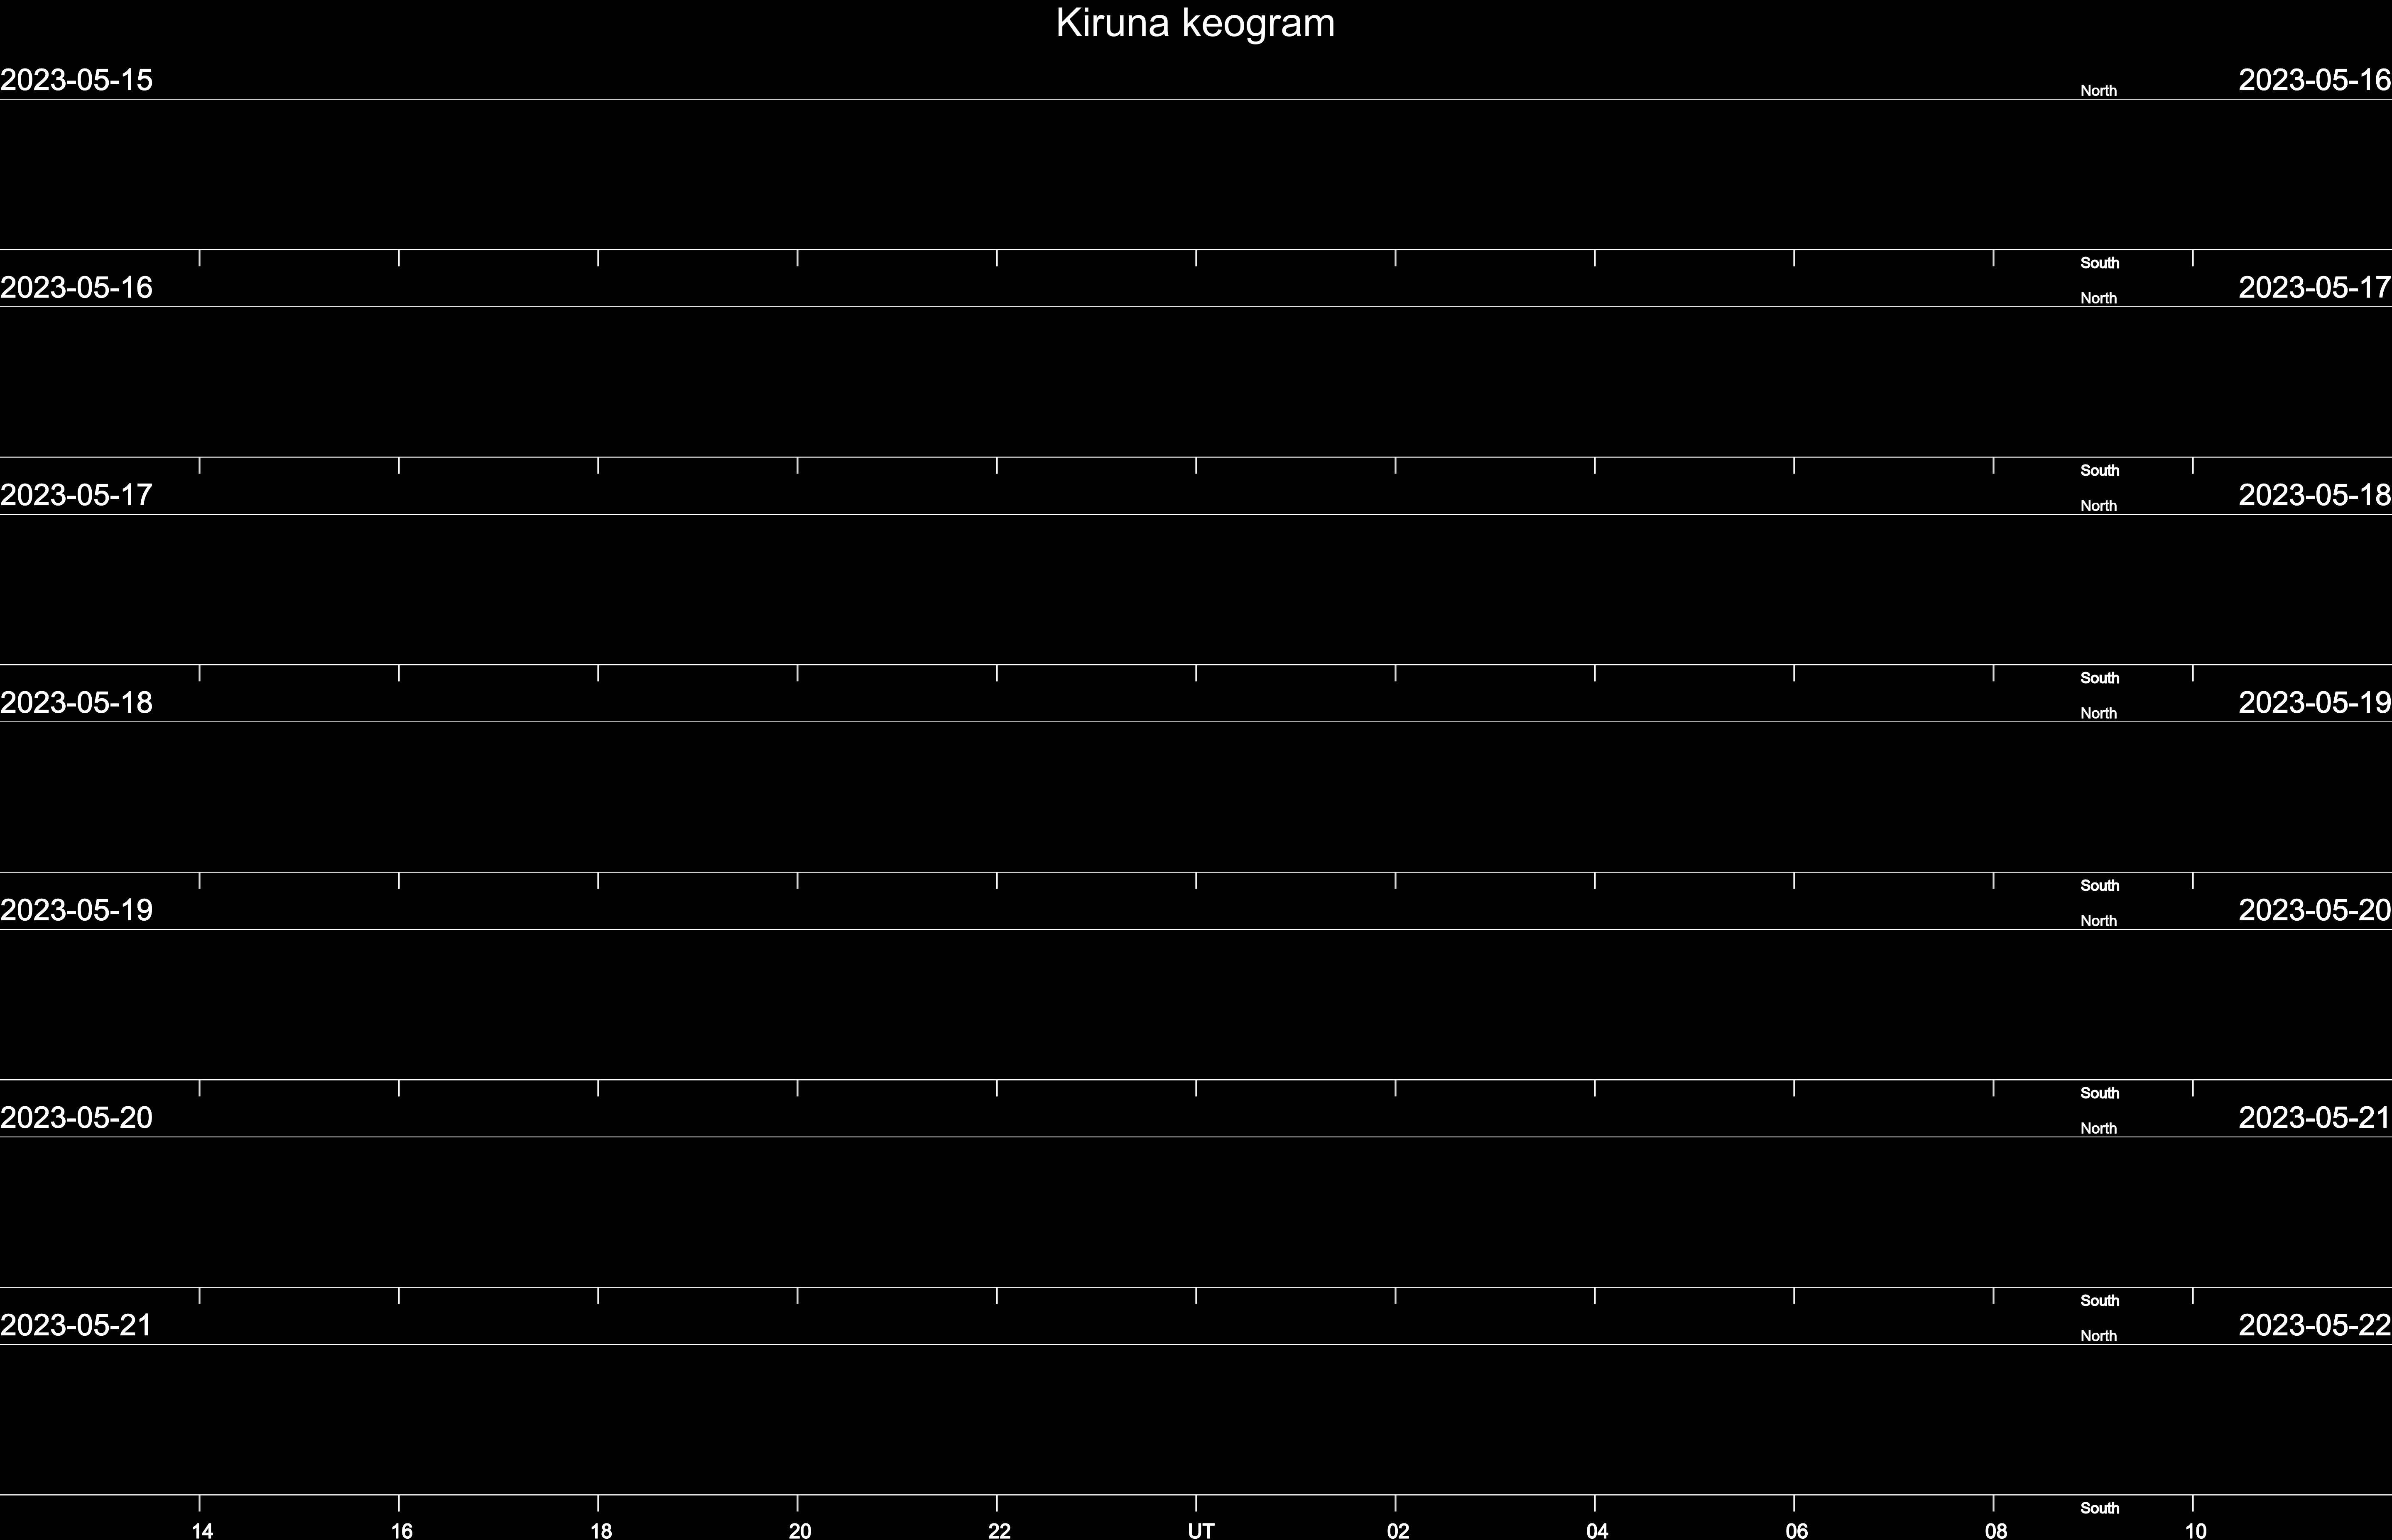This screenshot has height=1540, width=2392.
Task: Click right-side end date '2023-05-22'
Action: pyautogui.click(x=2315, y=1325)
